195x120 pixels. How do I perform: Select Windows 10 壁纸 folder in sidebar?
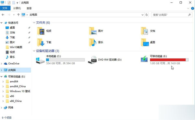20,91
